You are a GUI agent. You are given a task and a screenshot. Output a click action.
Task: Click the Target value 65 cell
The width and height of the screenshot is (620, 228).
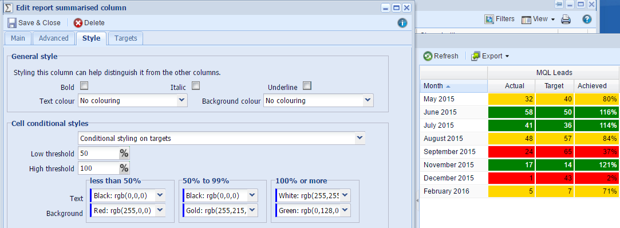coord(555,152)
